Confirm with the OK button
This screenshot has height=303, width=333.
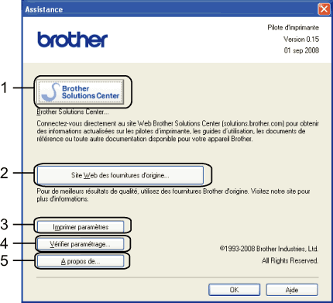tap(235, 290)
